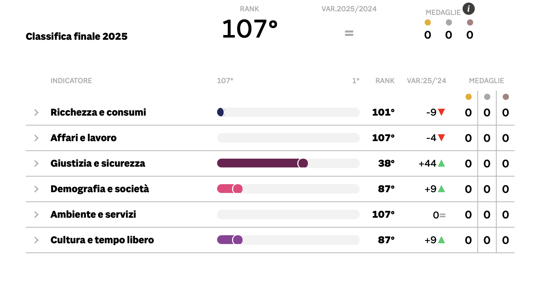The image size is (537, 283).
Task: Expand the Cultura e tempo libero row
Action: (36, 240)
